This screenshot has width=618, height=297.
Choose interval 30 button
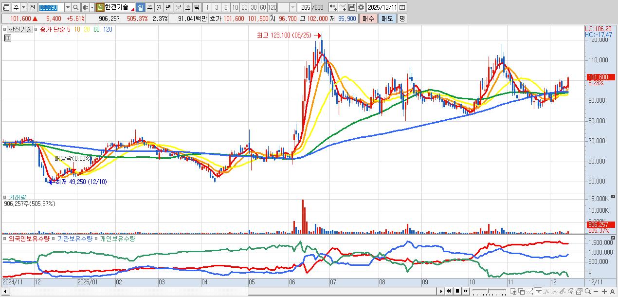[x=254, y=7]
